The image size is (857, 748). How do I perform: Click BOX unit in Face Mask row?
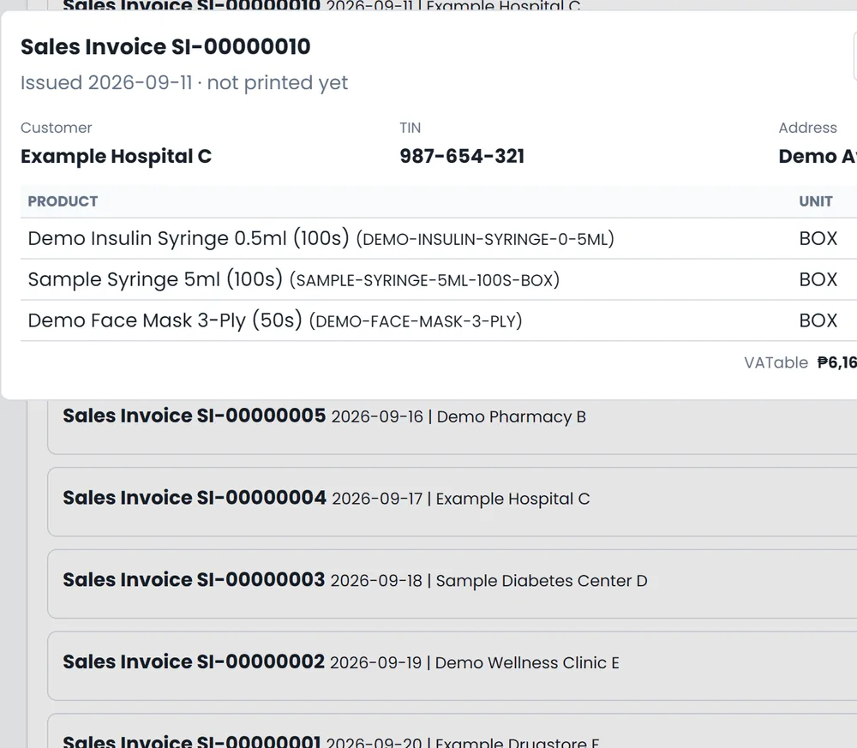[x=818, y=320]
